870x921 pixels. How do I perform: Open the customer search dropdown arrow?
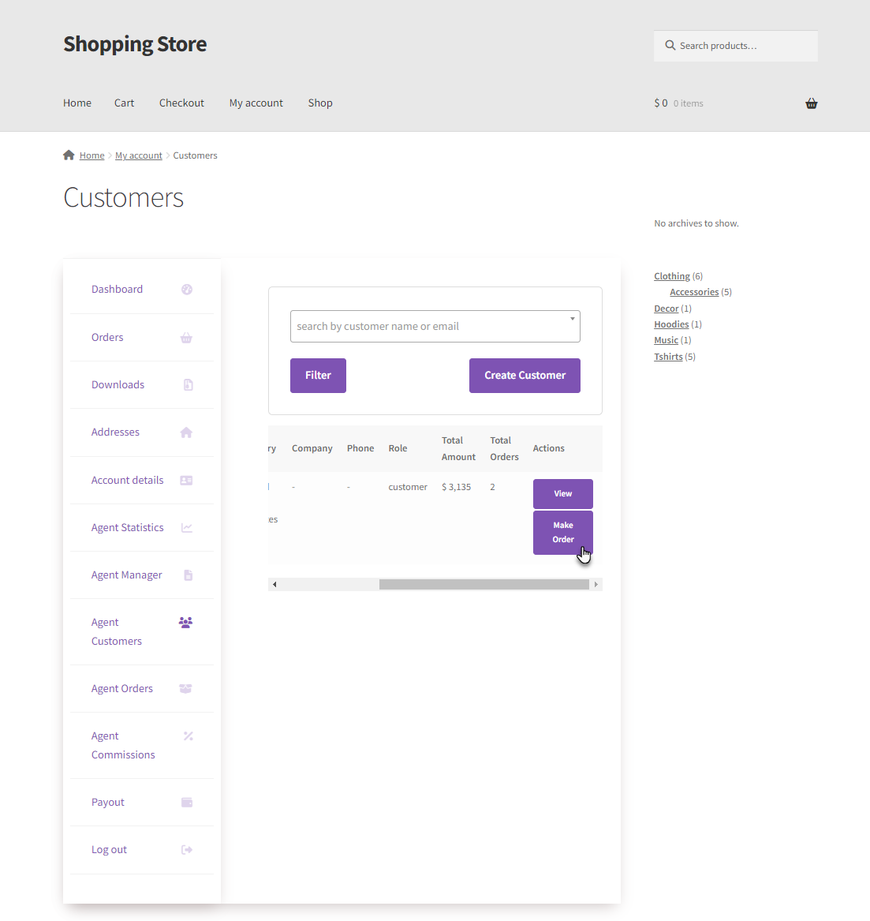(x=572, y=319)
